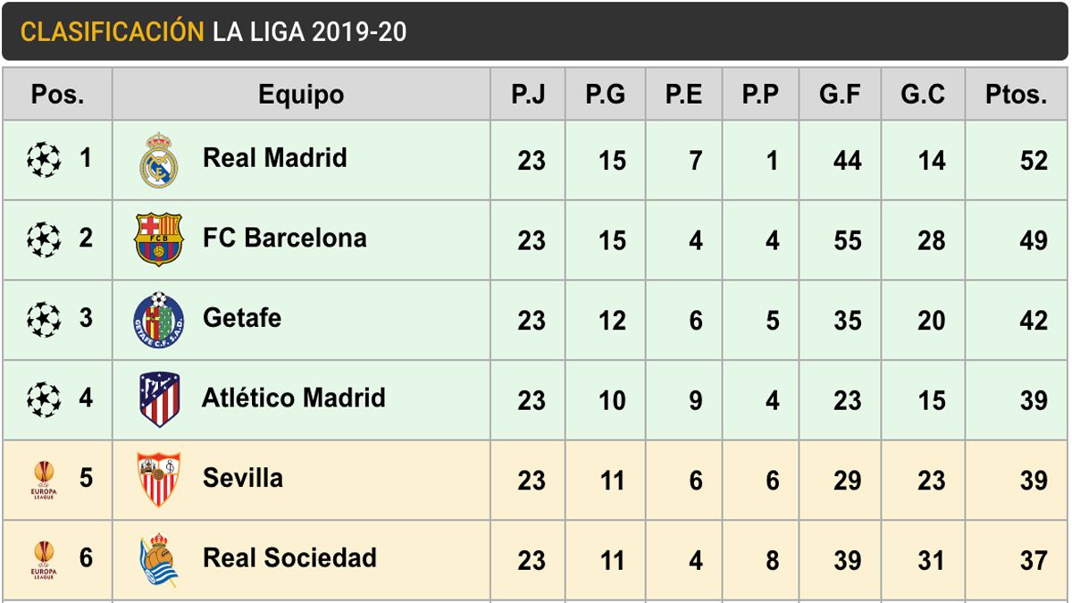
Task: Click Europa League icon beside position 6
Action: point(43,560)
